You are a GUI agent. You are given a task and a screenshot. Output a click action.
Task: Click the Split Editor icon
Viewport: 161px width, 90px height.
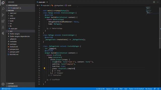(x=154, y=2)
